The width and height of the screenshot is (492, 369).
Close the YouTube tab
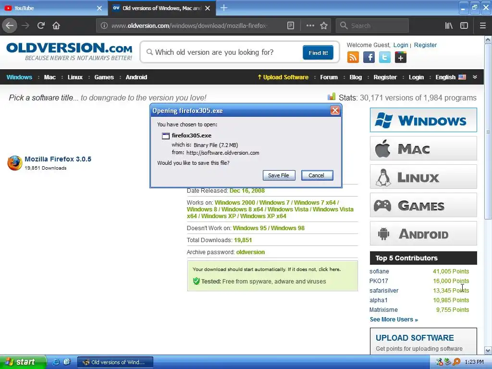tap(99, 8)
